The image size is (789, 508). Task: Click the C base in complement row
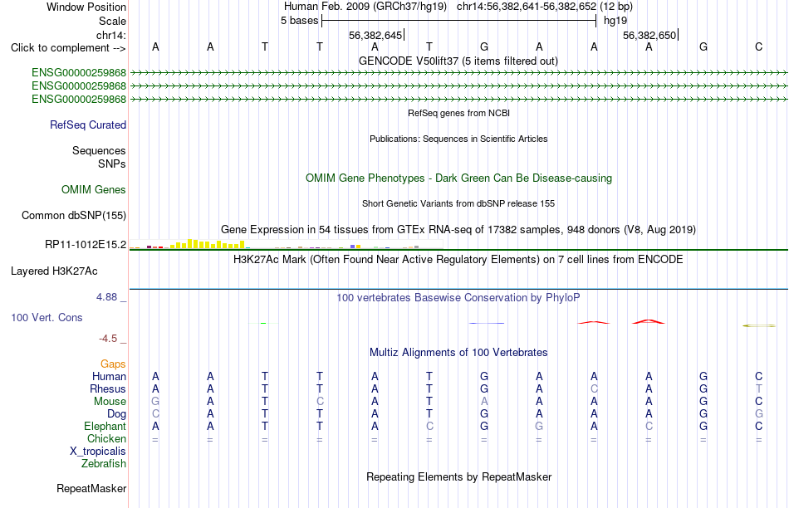pyautogui.click(x=758, y=46)
